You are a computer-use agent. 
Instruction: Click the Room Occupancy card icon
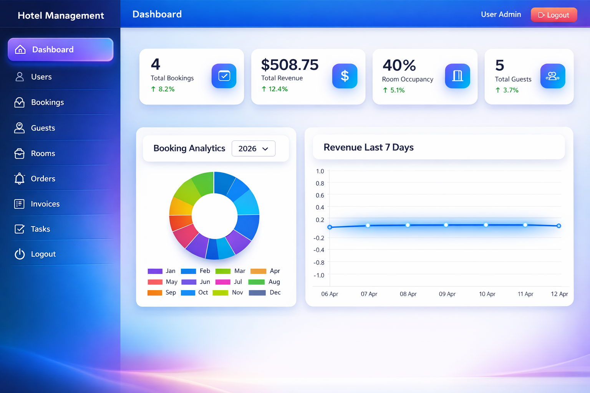457,76
